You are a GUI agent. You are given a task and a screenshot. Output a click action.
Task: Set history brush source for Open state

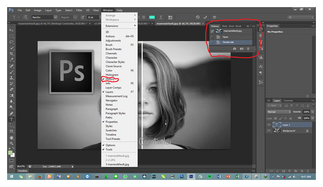click(212, 37)
